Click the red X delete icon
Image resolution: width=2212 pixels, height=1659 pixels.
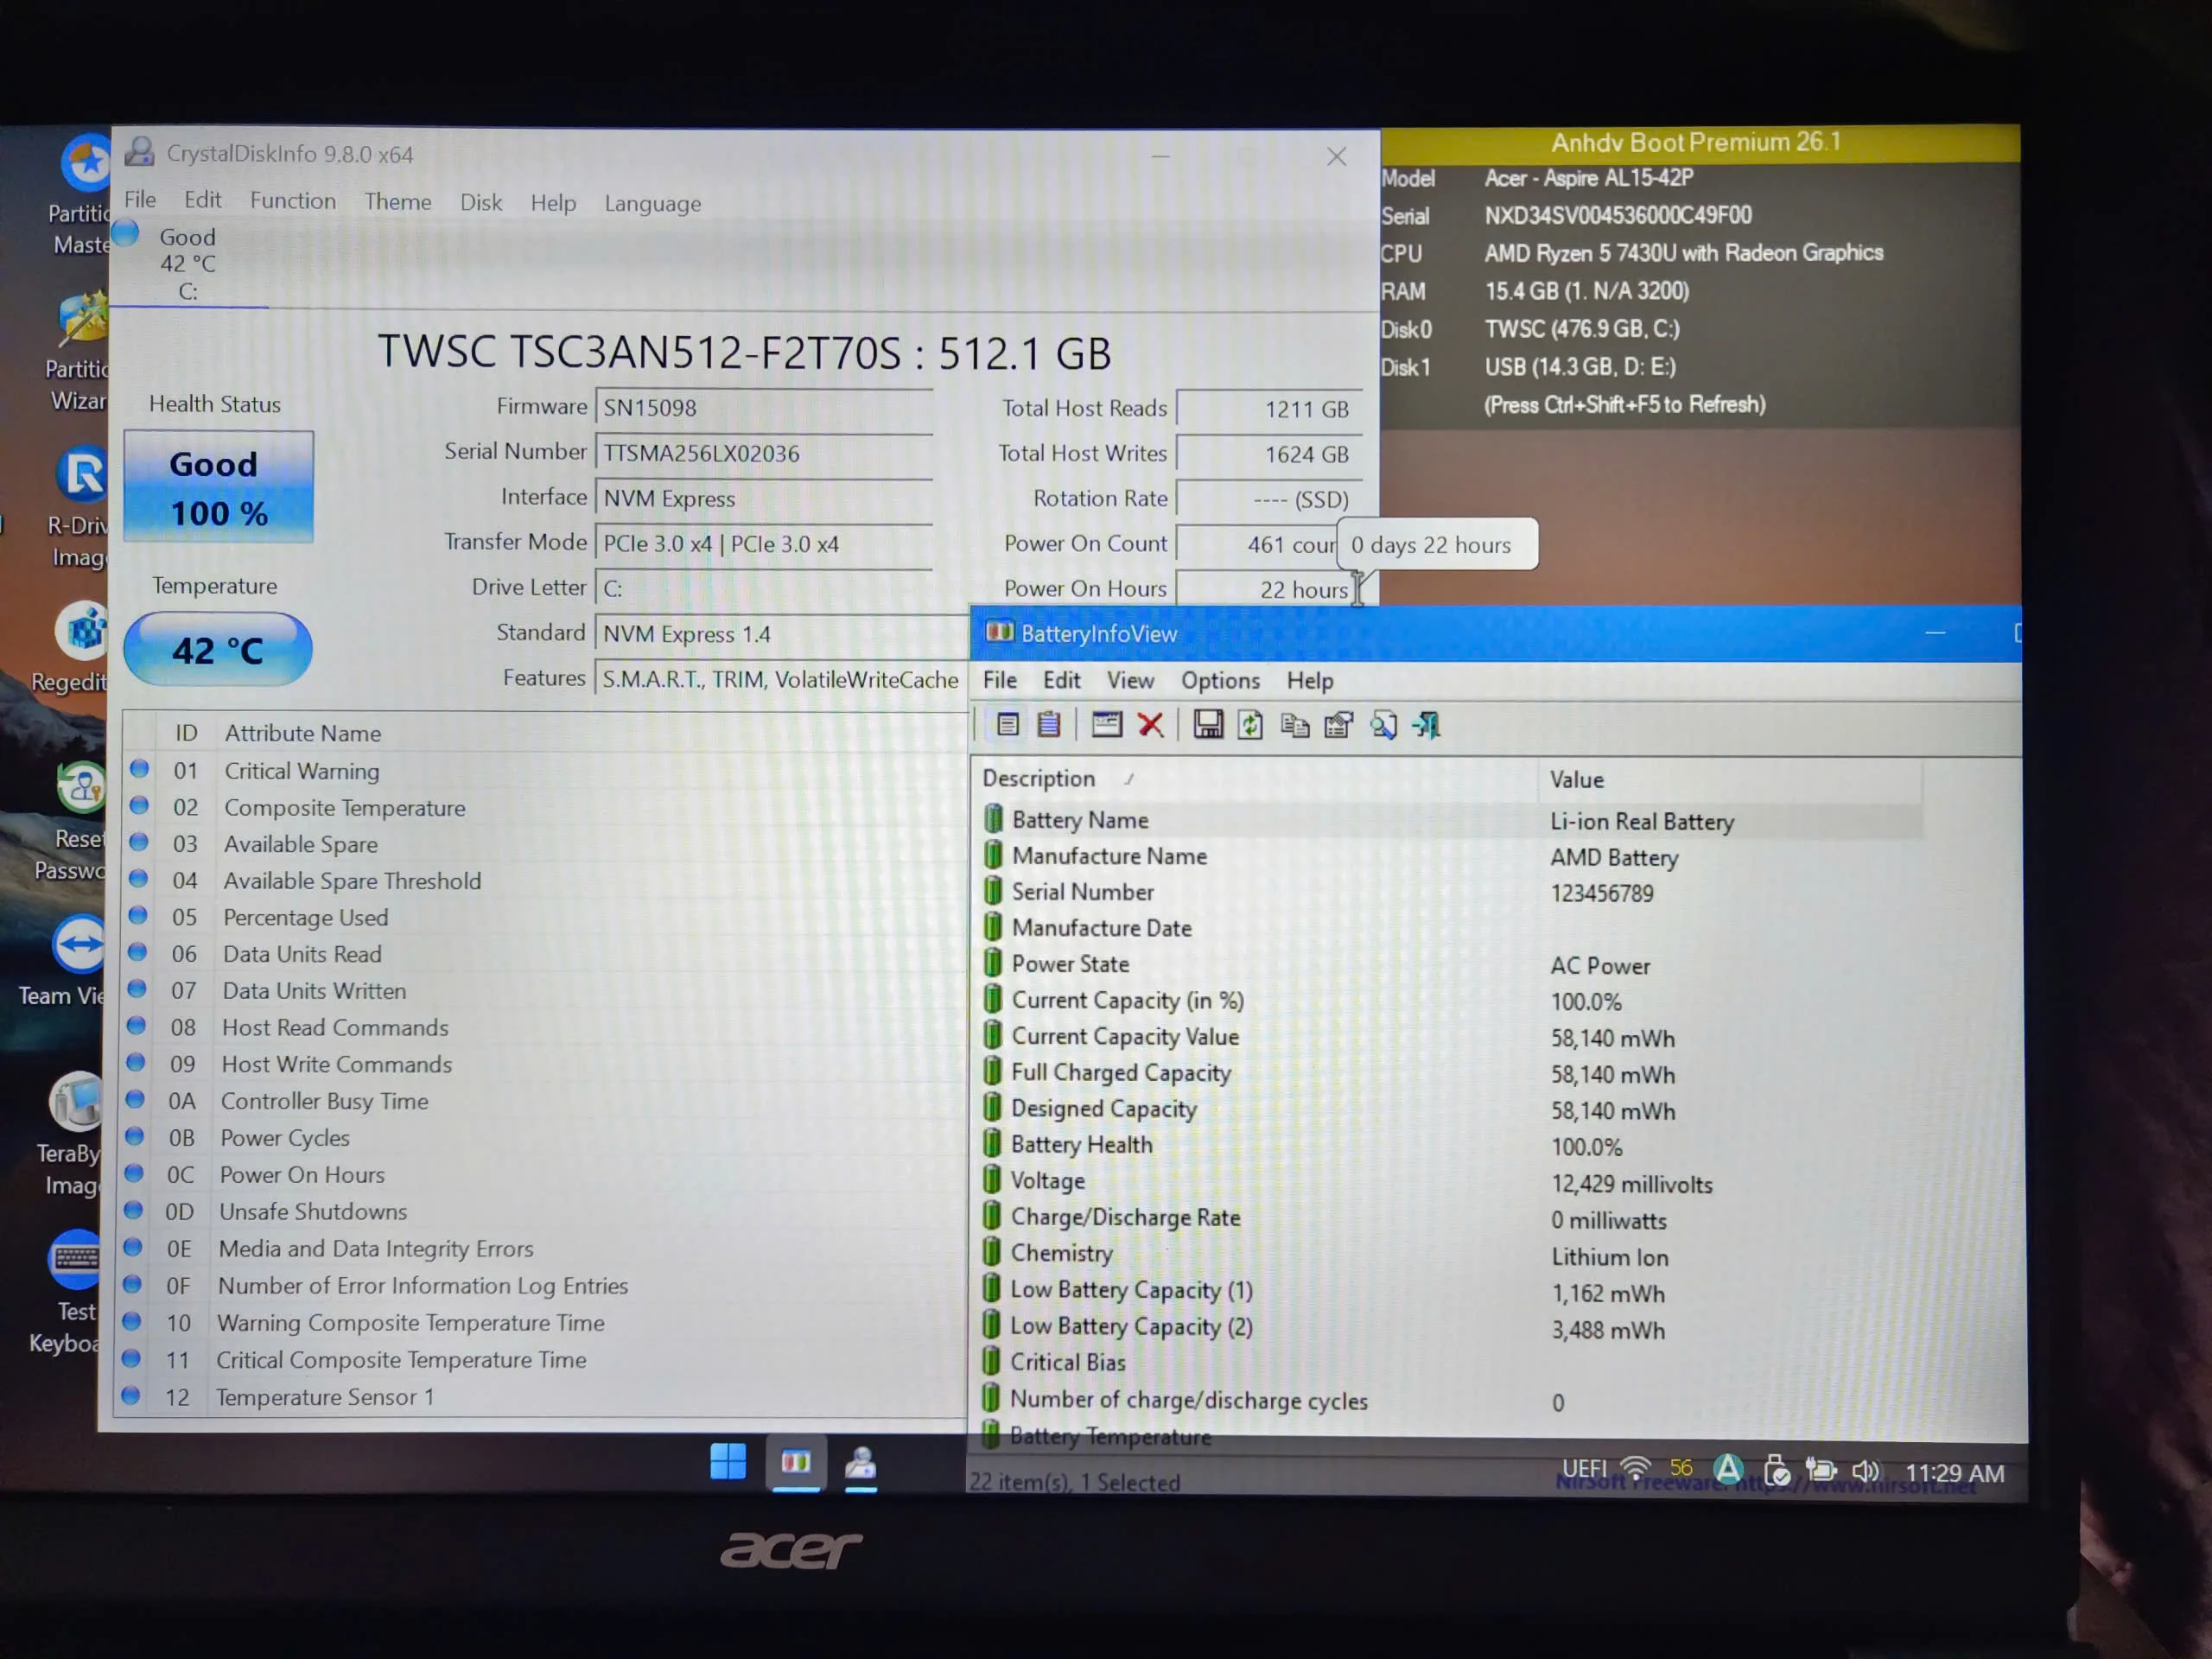click(x=1151, y=724)
